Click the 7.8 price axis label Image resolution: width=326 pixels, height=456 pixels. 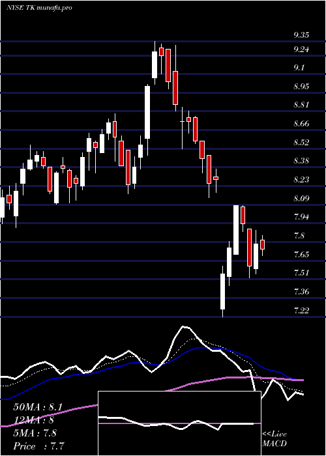[299, 236]
